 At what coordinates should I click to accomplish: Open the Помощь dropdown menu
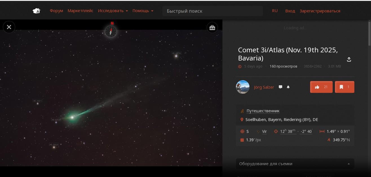tap(143, 11)
